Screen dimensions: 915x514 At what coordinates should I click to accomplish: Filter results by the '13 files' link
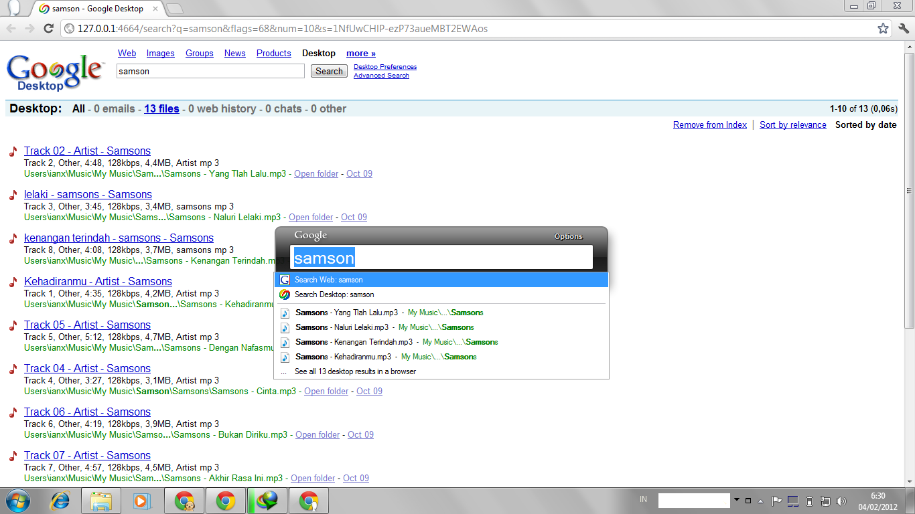point(161,108)
